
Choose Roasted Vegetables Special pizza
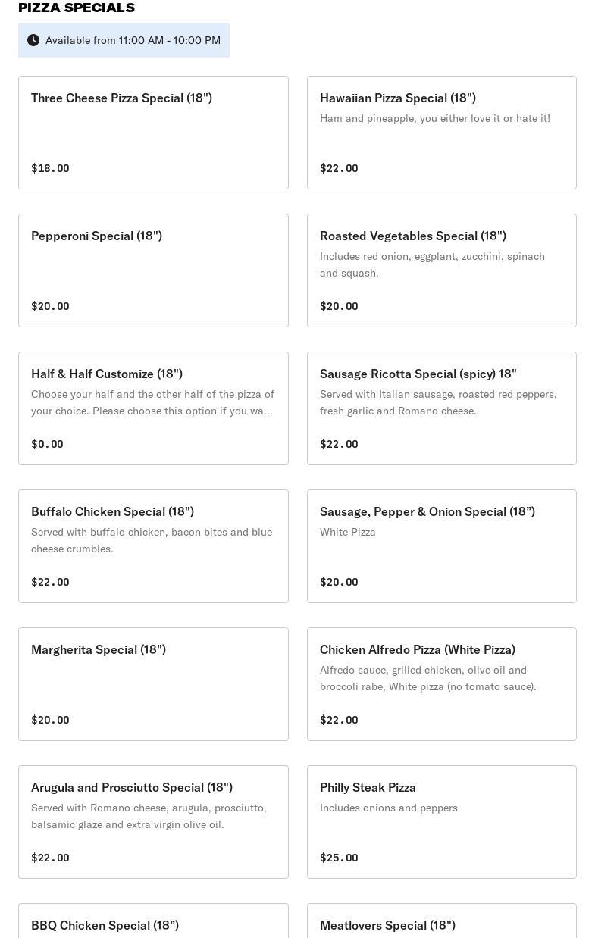(441, 270)
